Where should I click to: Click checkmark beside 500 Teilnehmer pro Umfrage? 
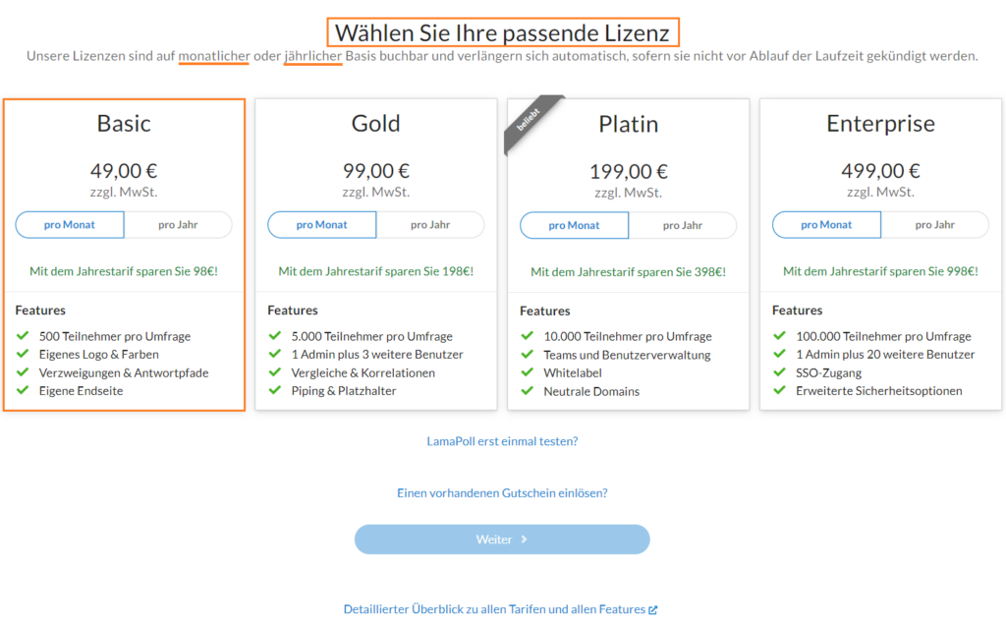point(24,336)
